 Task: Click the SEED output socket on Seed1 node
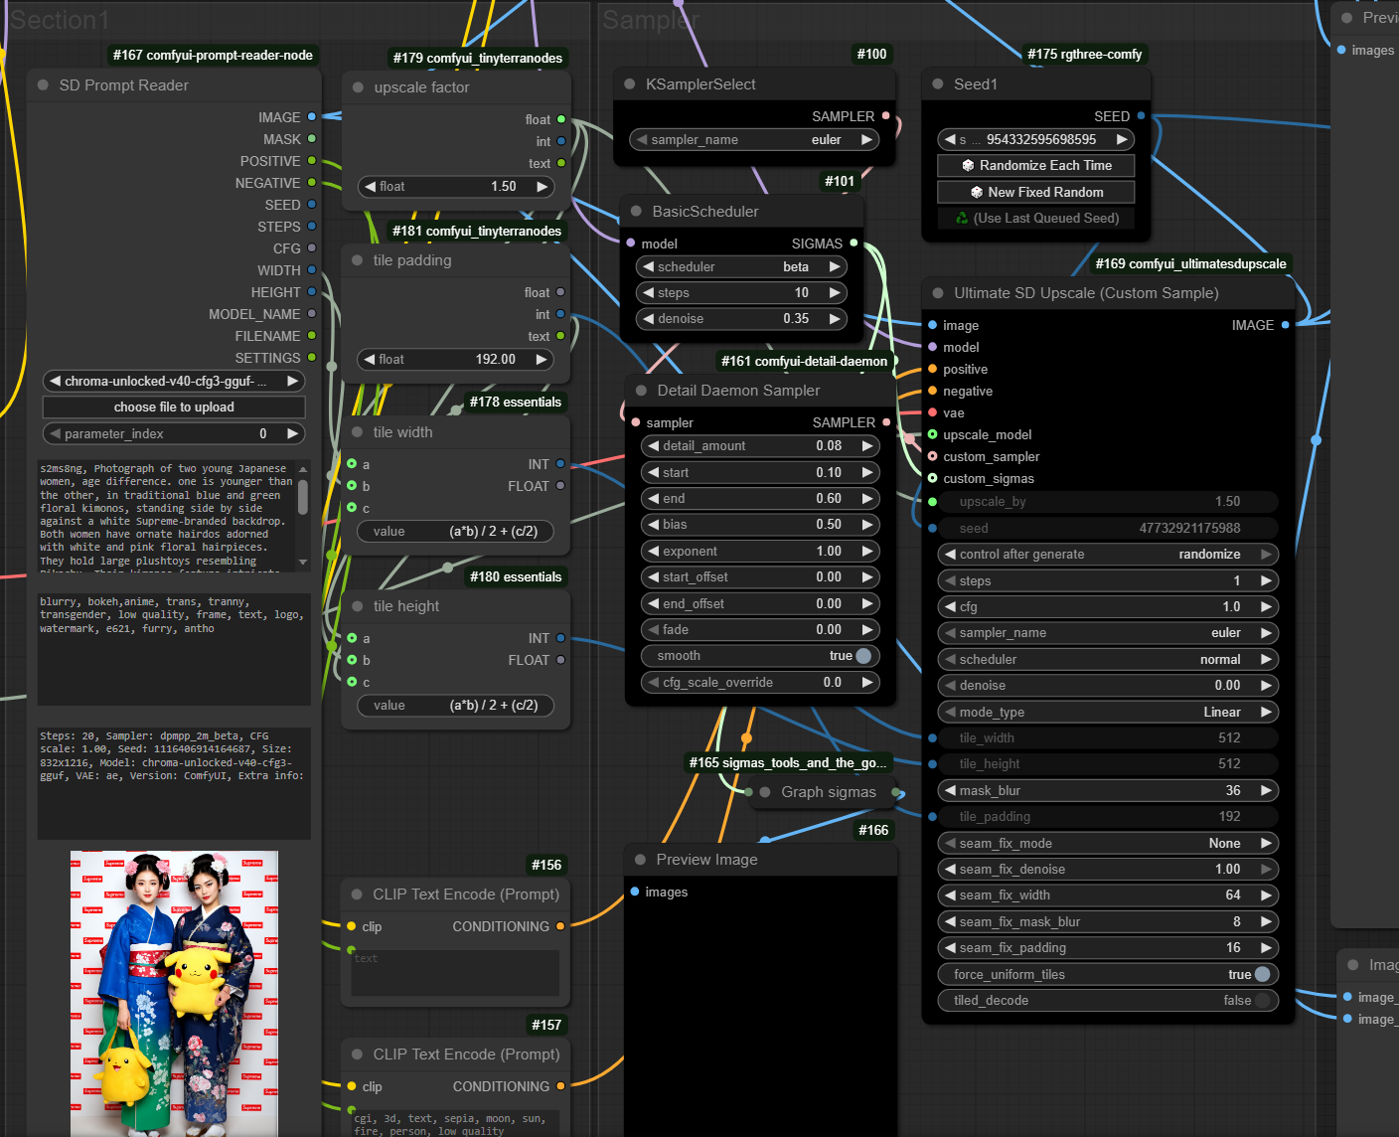[1141, 116]
